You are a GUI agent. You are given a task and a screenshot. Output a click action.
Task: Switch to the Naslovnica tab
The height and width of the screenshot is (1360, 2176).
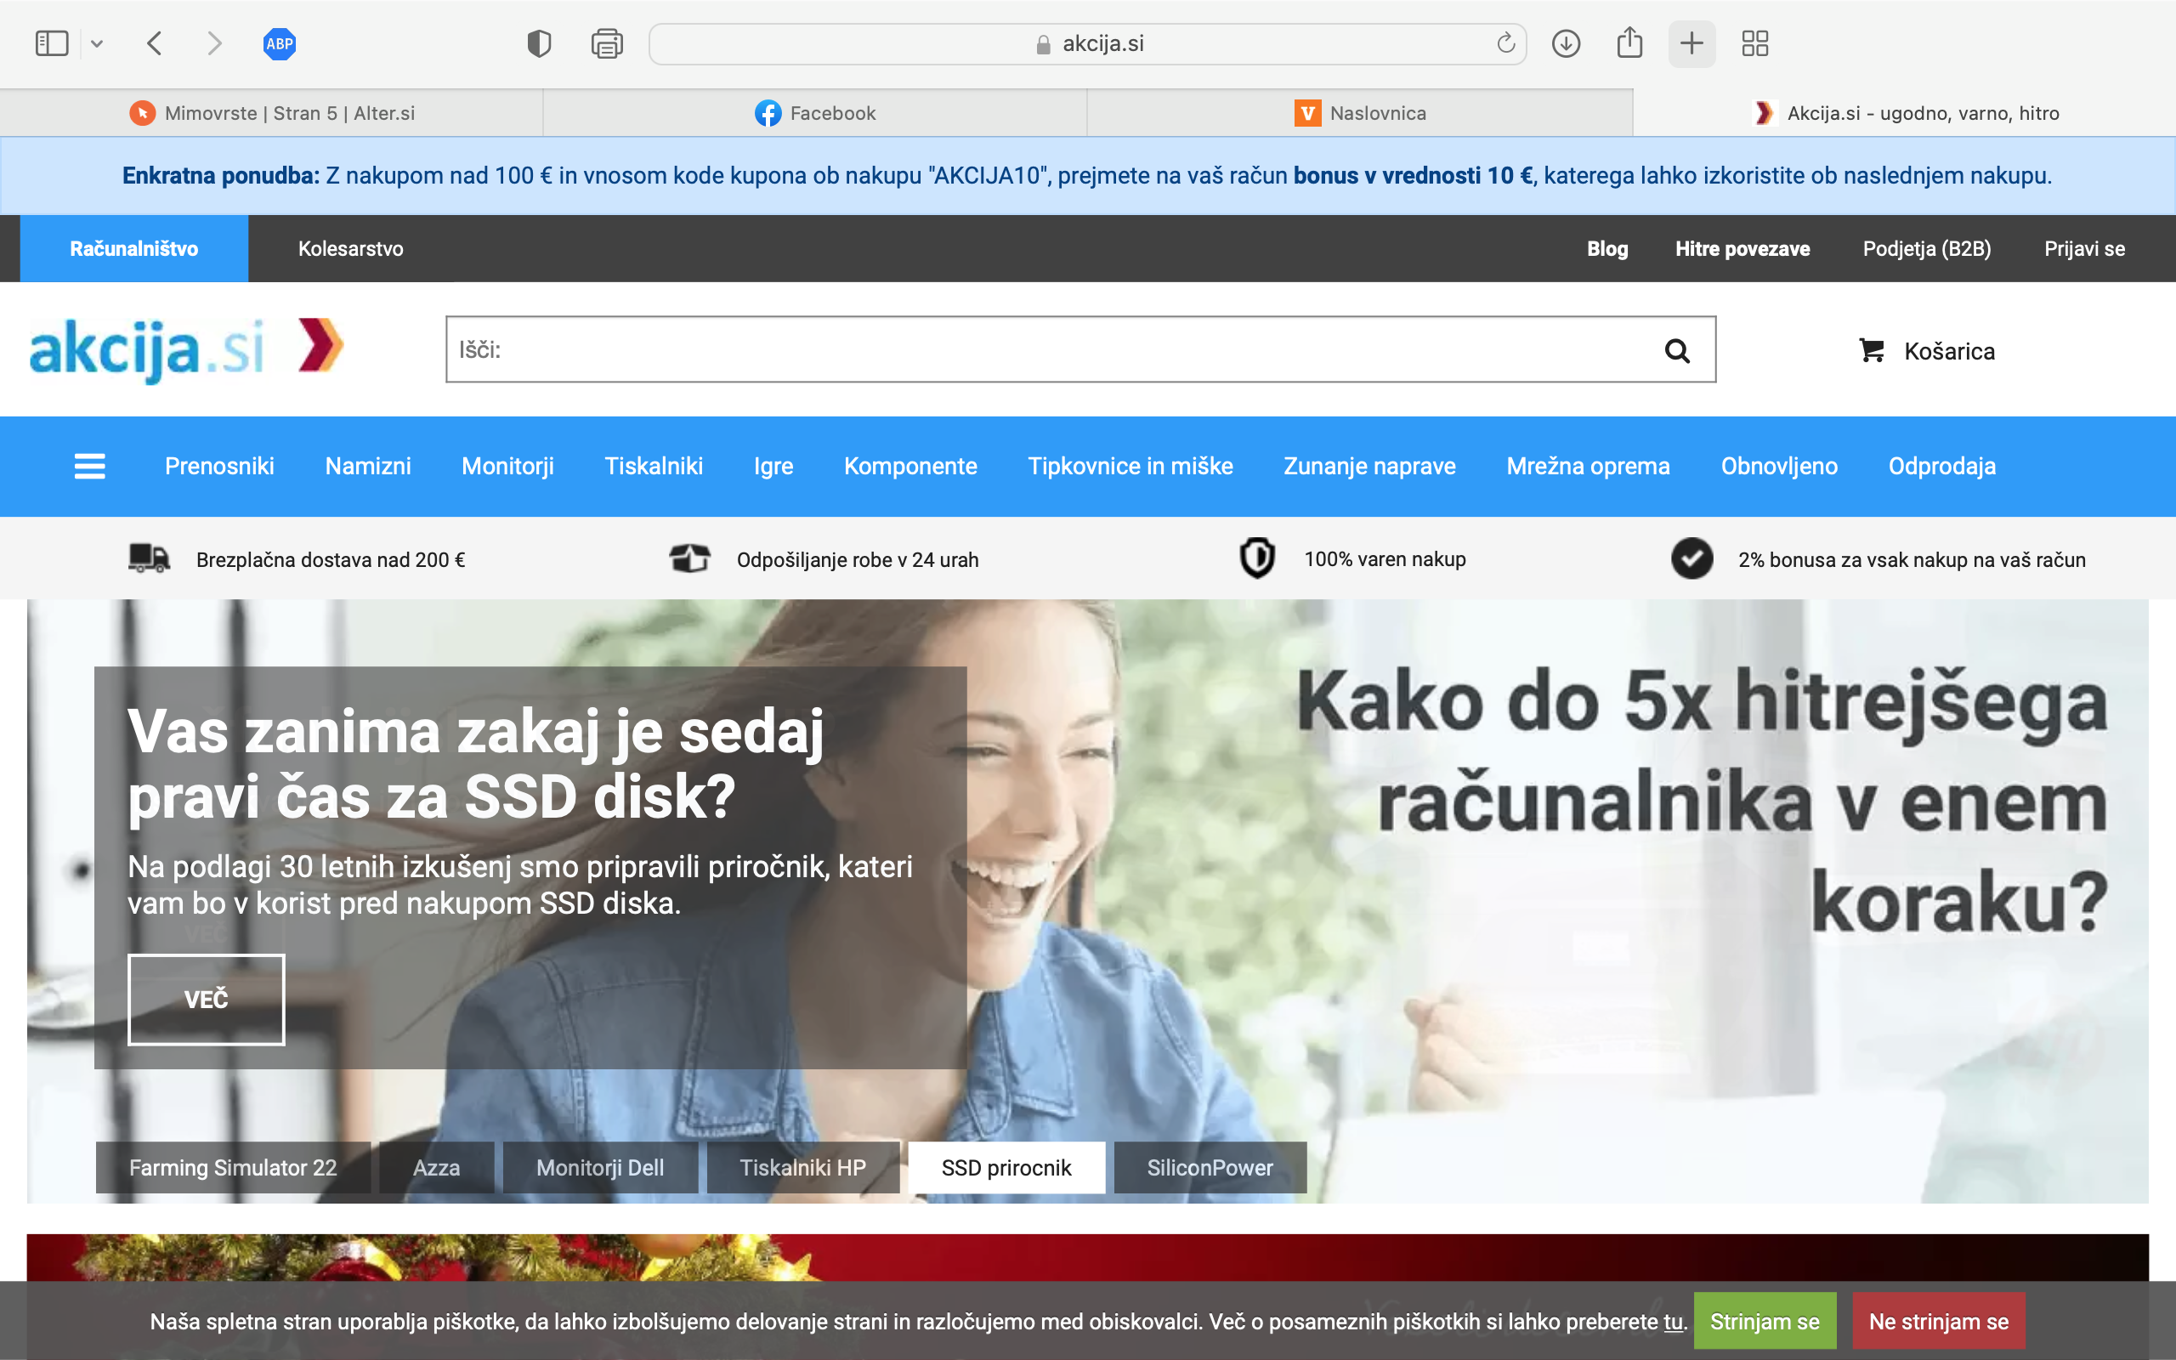click(1359, 113)
